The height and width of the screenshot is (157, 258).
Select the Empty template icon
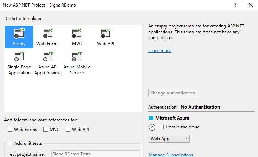tap(19, 33)
